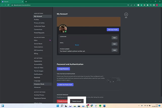Click the user avatar profile picture
Screen dimensions: 162x108
(63, 29)
